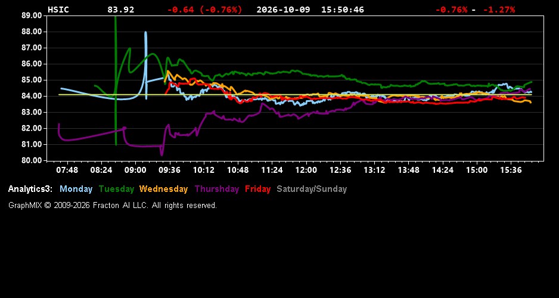
Task: Click the 09:36 time axis label
Action: pyautogui.click(x=170, y=170)
